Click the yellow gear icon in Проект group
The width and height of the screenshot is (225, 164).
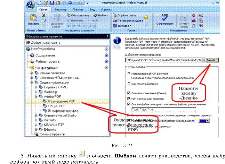[146, 17]
